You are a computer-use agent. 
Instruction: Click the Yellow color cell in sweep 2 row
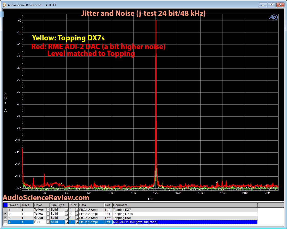click(x=40, y=214)
